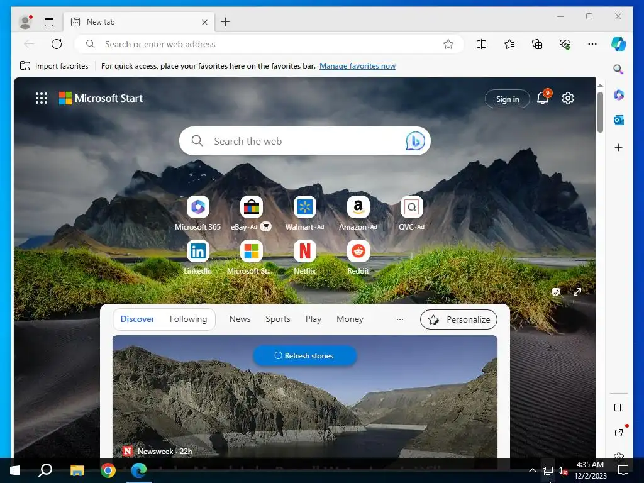Image resolution: width=644 pixels, height=483 pixels.
Task: Reload the page with refresh icon
Action: pyautogui.click(x=57, y=44)
